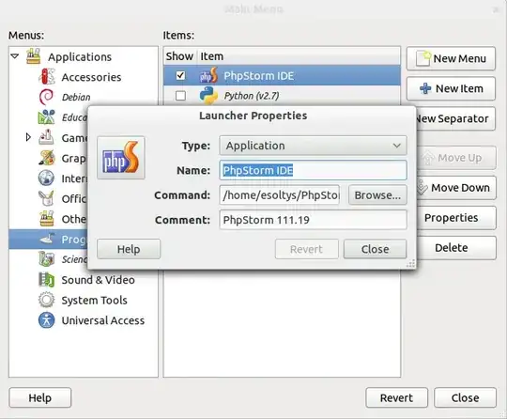Image resolution: width=507 pixels, height=419 pixels.
Task: Click the Other category icon
Action: (x=46, y=219)
